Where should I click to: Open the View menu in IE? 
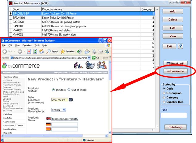[17, 45]
